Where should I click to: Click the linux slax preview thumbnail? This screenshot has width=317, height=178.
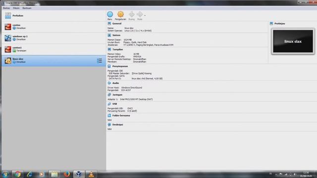pos(293,42)
